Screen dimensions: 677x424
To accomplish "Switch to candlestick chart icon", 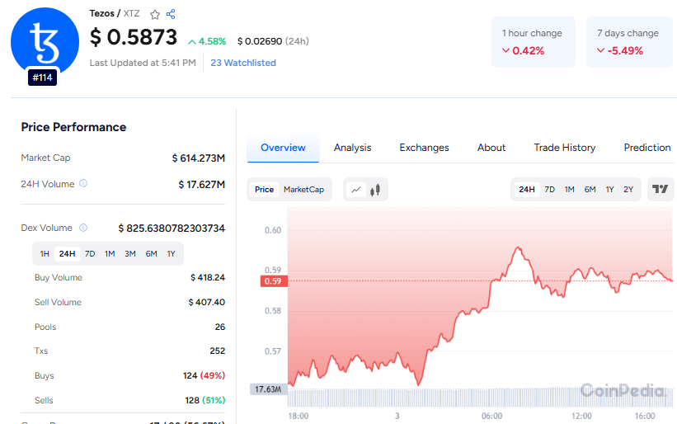I will [375, 190].
